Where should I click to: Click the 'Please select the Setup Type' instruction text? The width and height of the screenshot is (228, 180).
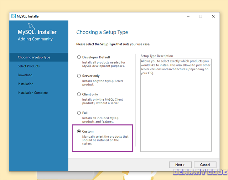113,44
